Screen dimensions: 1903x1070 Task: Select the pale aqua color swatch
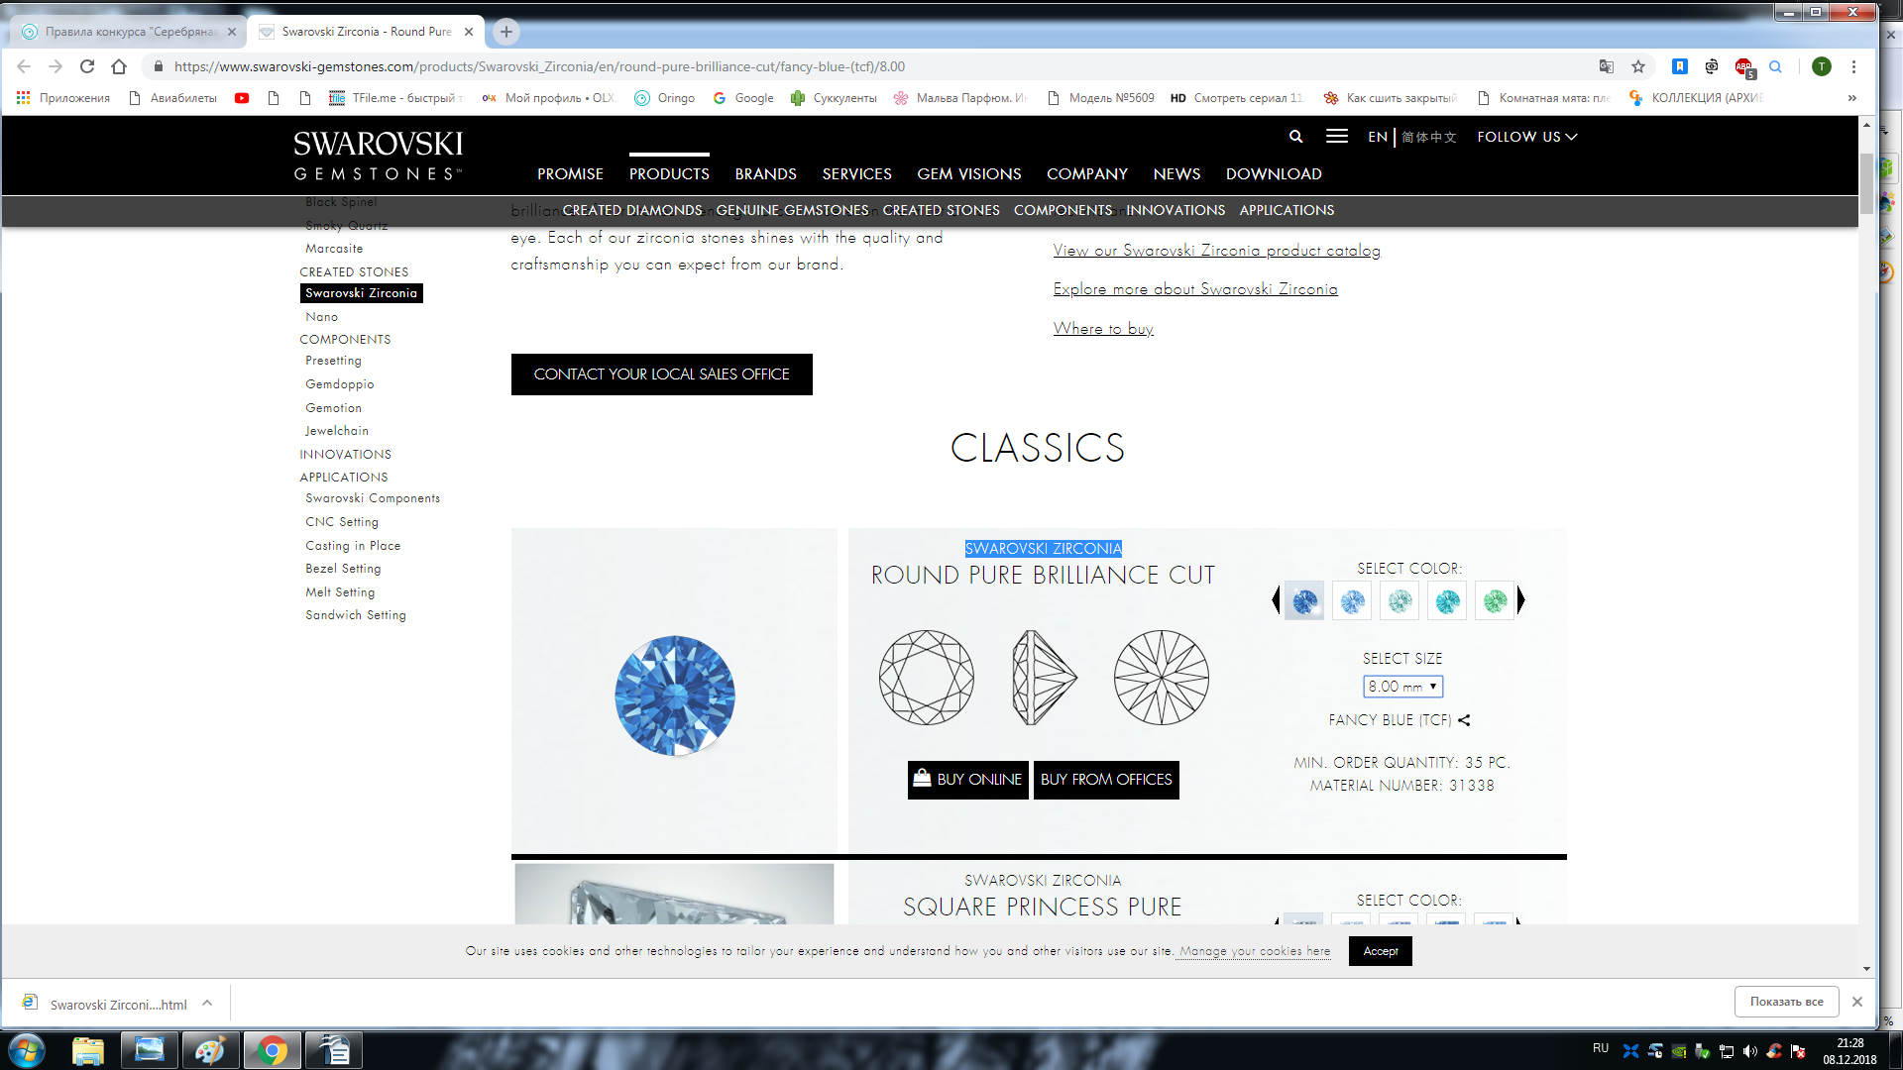pos(1399,600)
